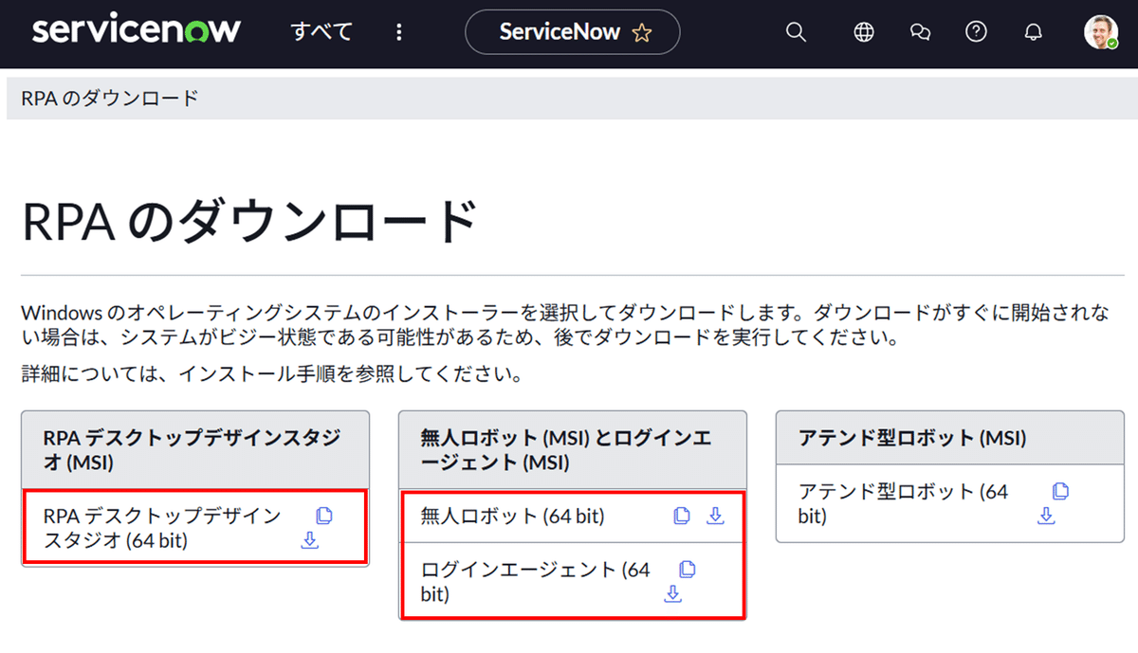Viewport: 1138px width, 653px height.
Task: Click the help question mark icon
Action: tap(976, 31)
